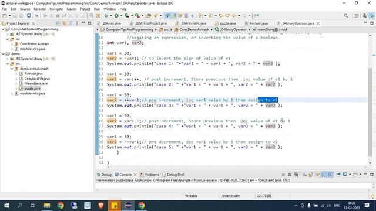Close the Project Explorer view tab

(x=33, y=23)
